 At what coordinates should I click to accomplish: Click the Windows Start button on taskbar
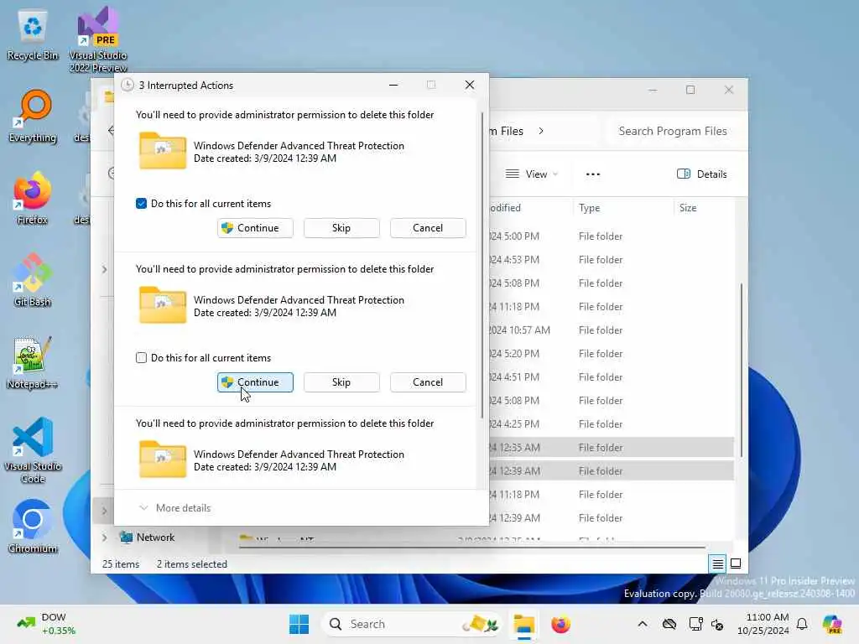pyautogui.click(x=299, y=624)
